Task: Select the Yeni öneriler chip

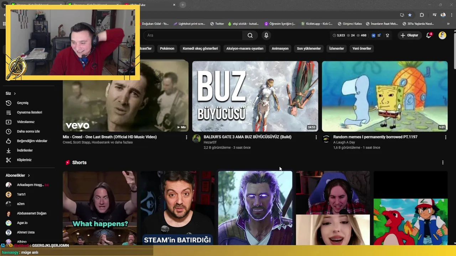Action: pyautogui.click(x=362, y=48)
